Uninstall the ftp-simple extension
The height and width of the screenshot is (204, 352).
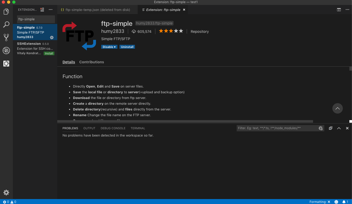(x=127, y=47)
